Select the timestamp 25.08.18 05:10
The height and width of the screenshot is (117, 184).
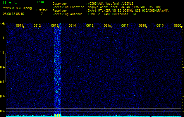(13, 14)
